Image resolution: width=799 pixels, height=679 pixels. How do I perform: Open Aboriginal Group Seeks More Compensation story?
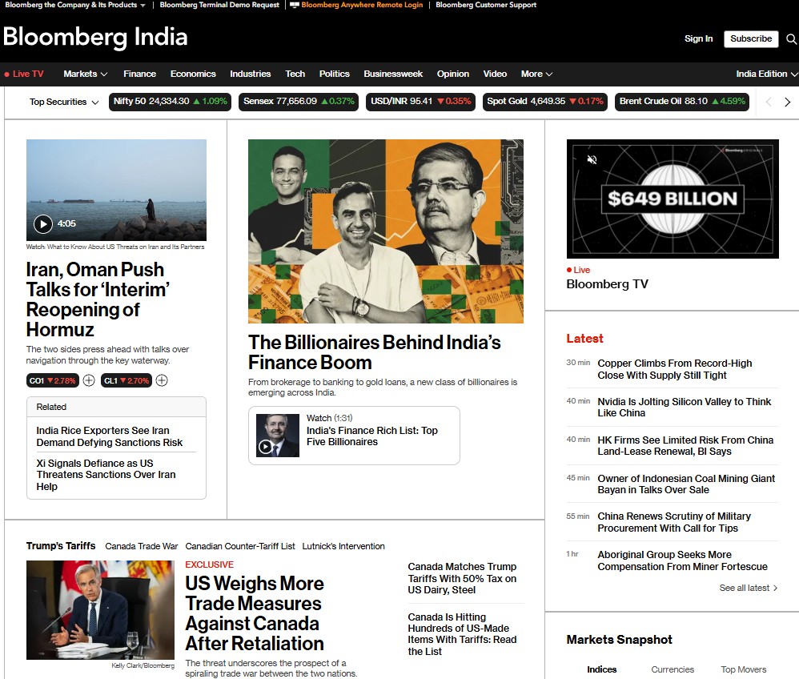pyautogui.click(x=682, y=560)
